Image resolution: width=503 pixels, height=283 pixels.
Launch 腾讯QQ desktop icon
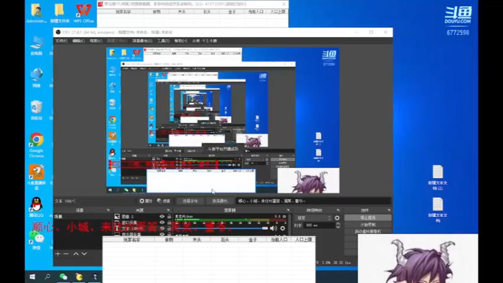click(x=36, y=207)
